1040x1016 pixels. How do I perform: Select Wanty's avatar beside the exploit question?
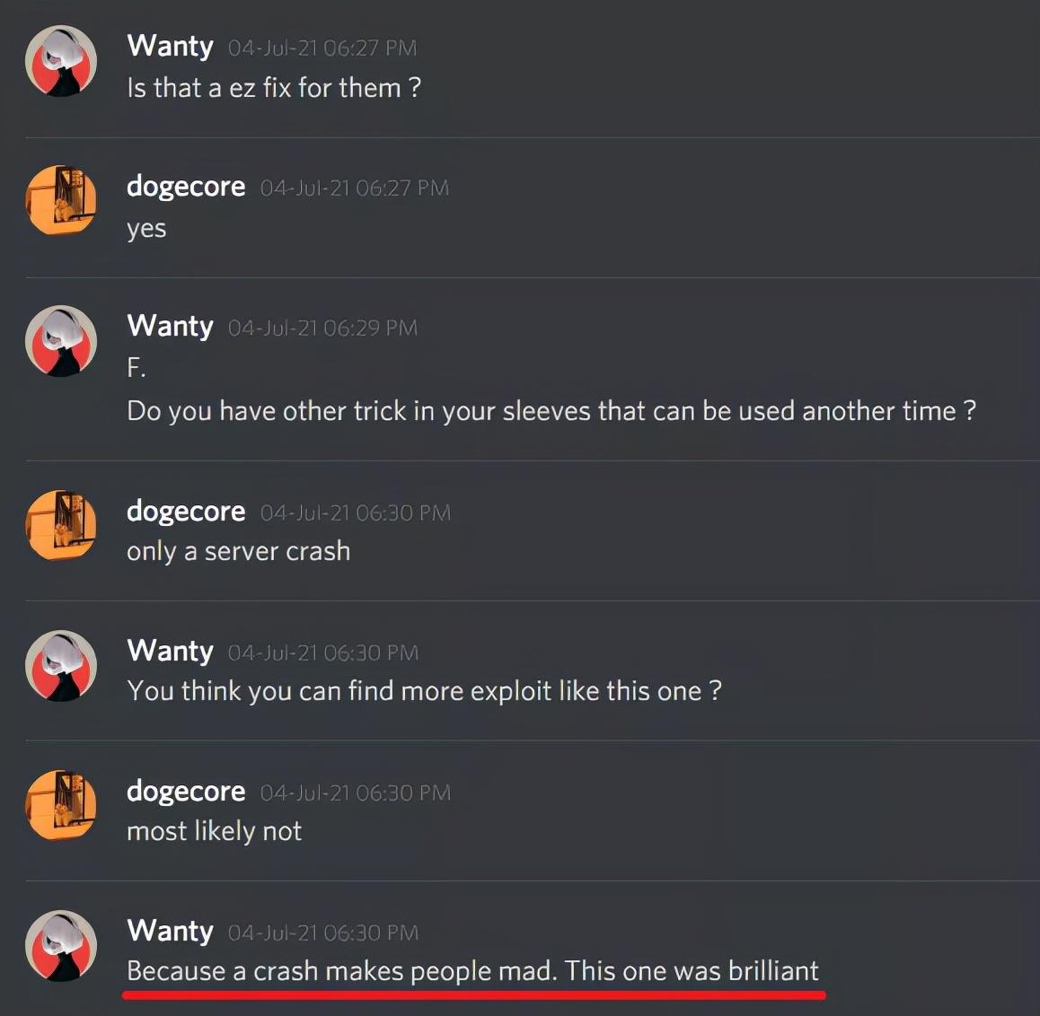pyautogui.click(x=61, y=665)
